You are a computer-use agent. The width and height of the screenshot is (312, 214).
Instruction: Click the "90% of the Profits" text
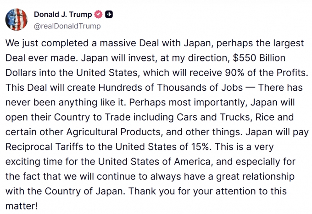pos(264,72)
